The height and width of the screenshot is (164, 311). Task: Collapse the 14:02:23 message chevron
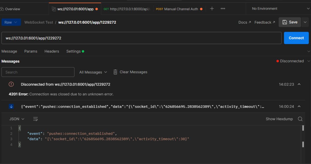299,84
